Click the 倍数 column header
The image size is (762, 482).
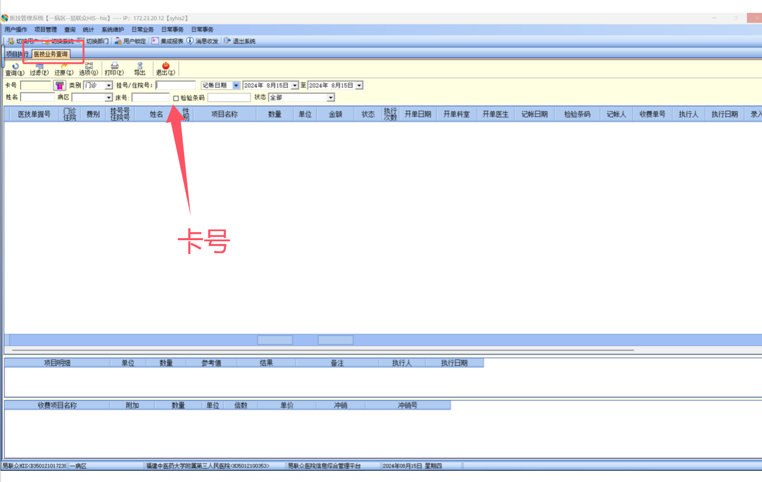(241, 406)
